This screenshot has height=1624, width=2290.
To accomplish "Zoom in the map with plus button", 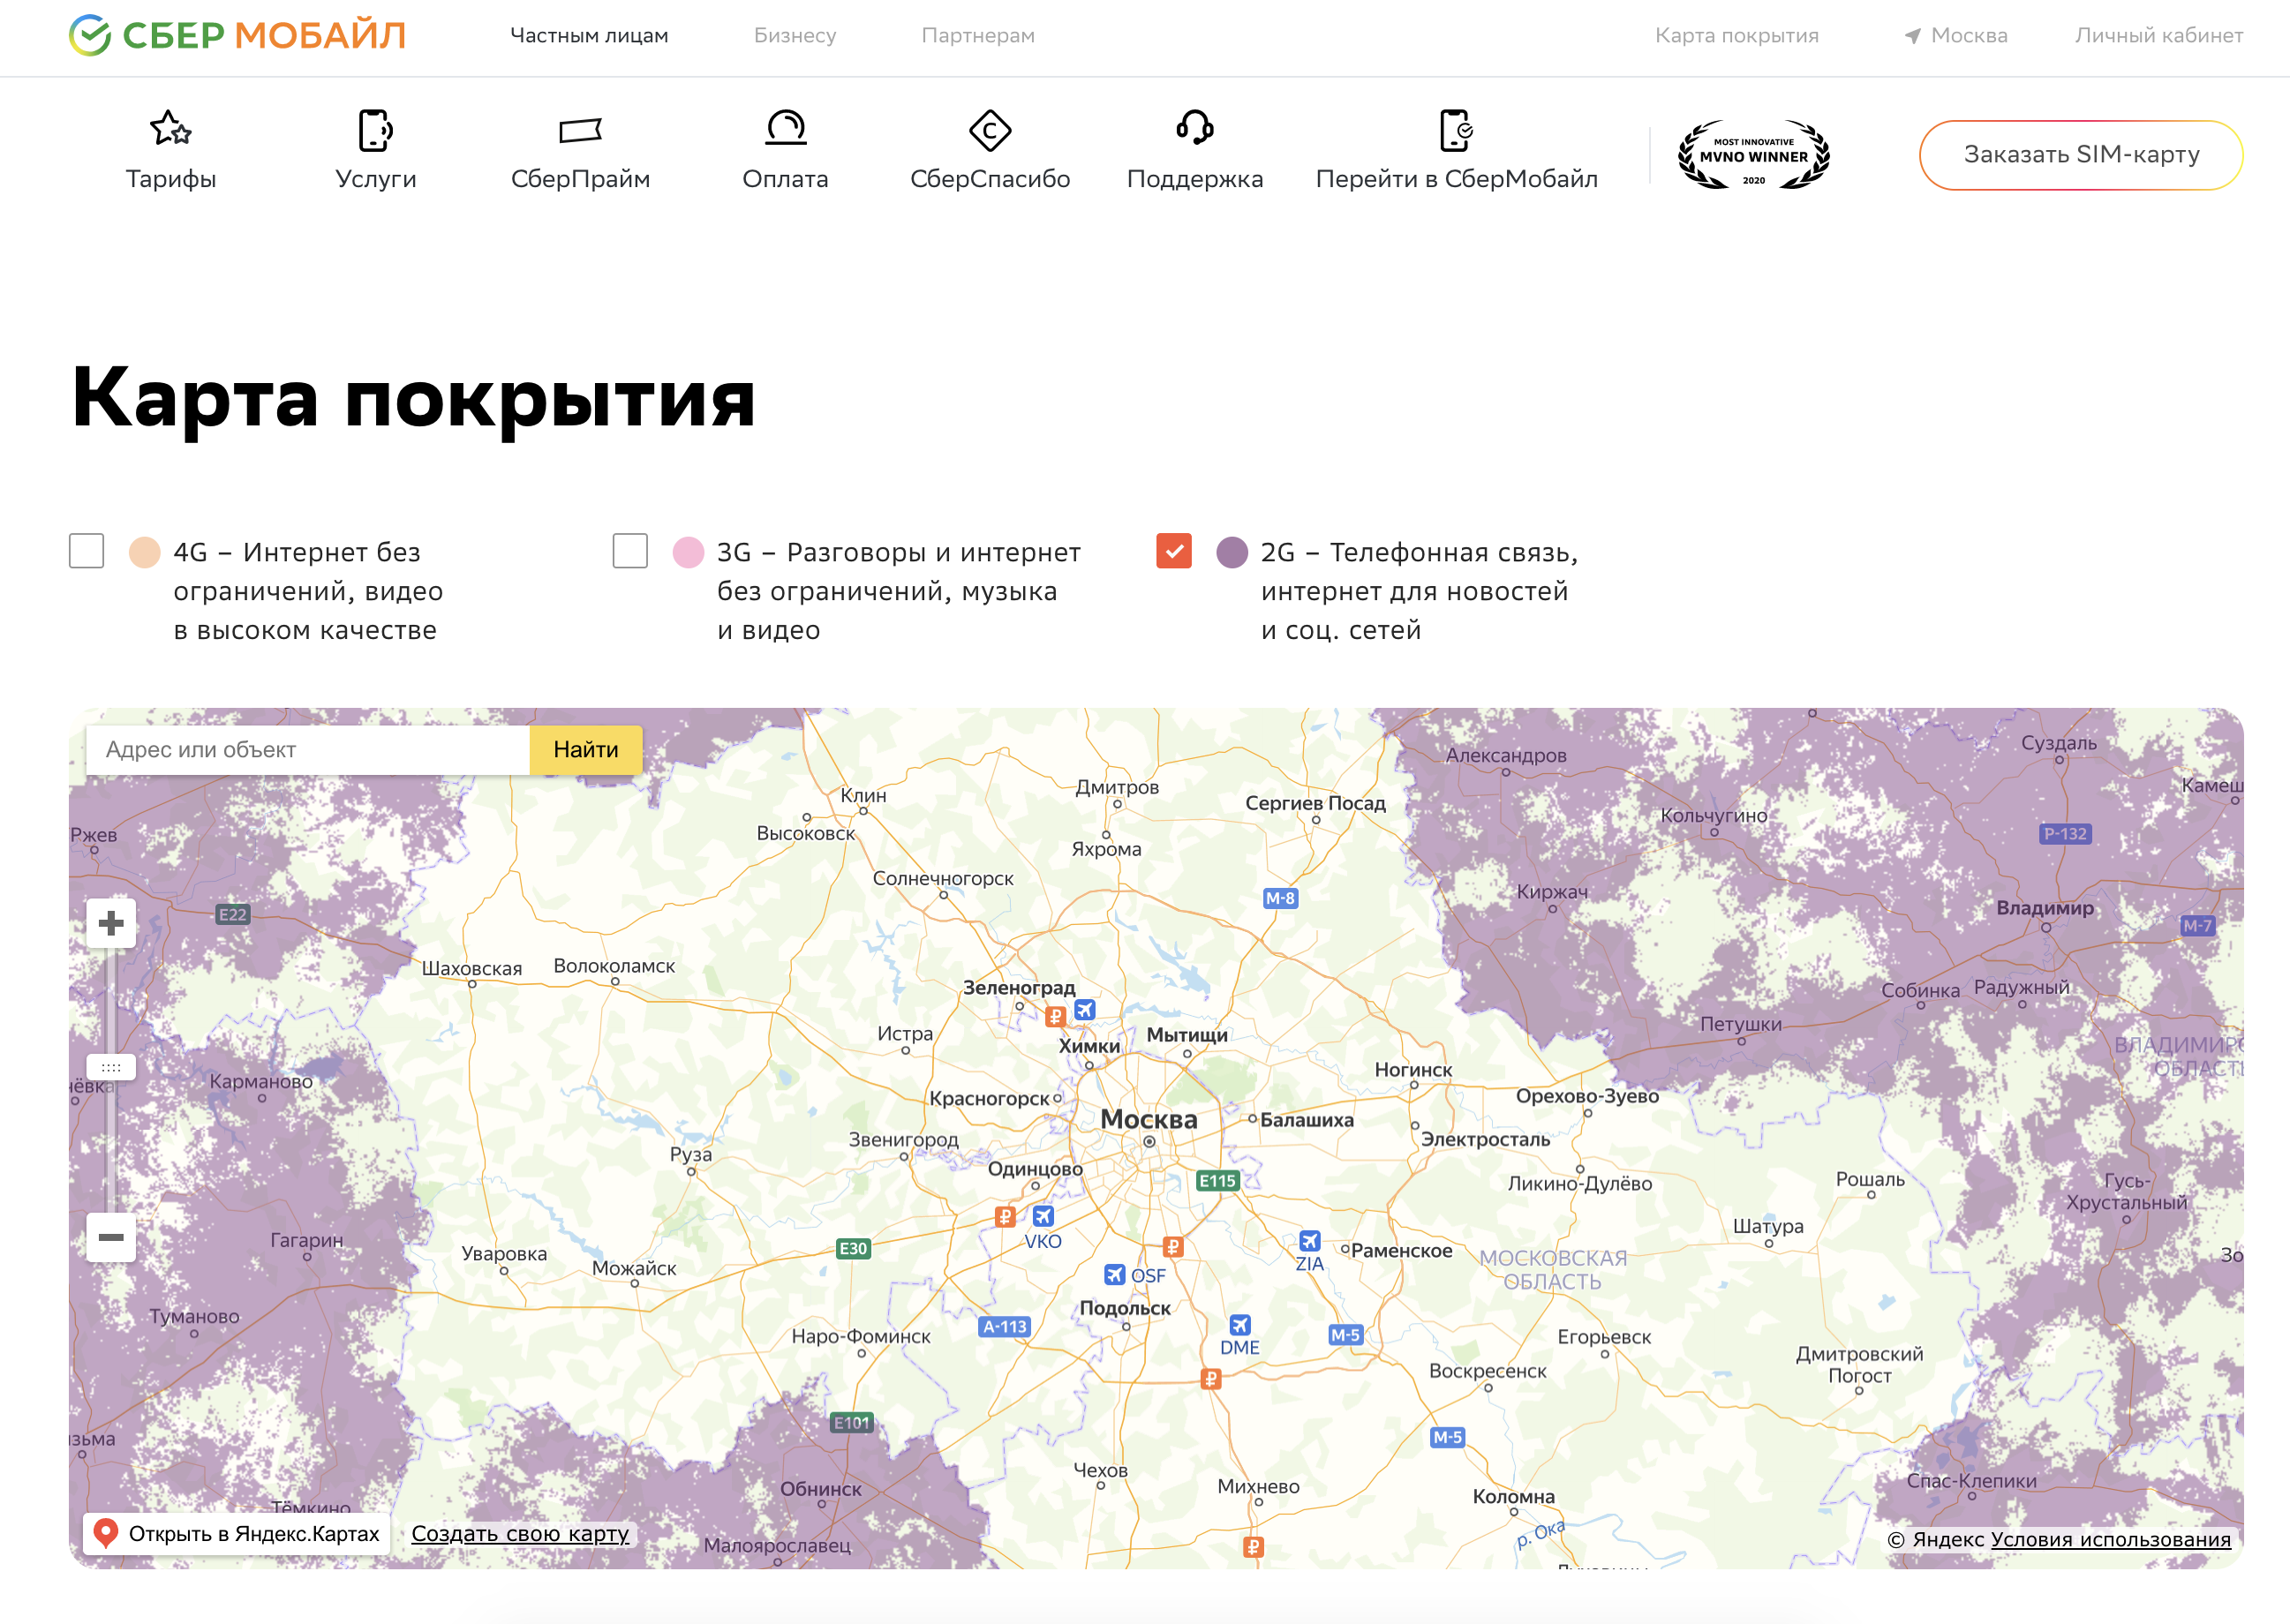I will pyautogui.click(x=111, y=922).
